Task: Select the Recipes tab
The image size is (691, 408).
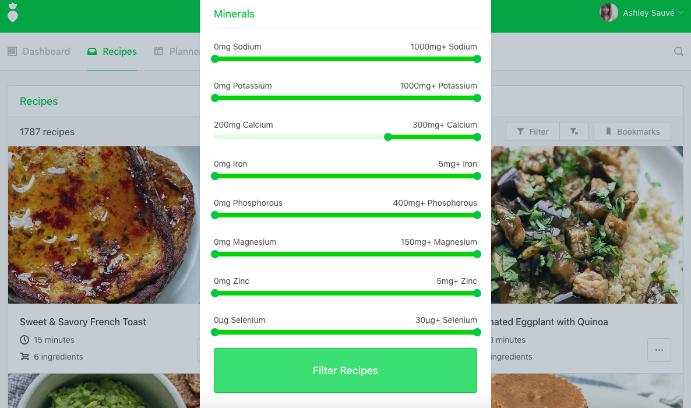Action: point(112,52)
